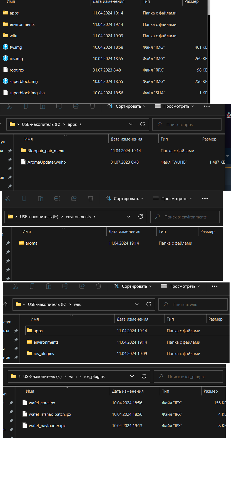Open Просмотреть dropdown in apps window
Viewport: 239px width, 492px height.
(174, 106)
